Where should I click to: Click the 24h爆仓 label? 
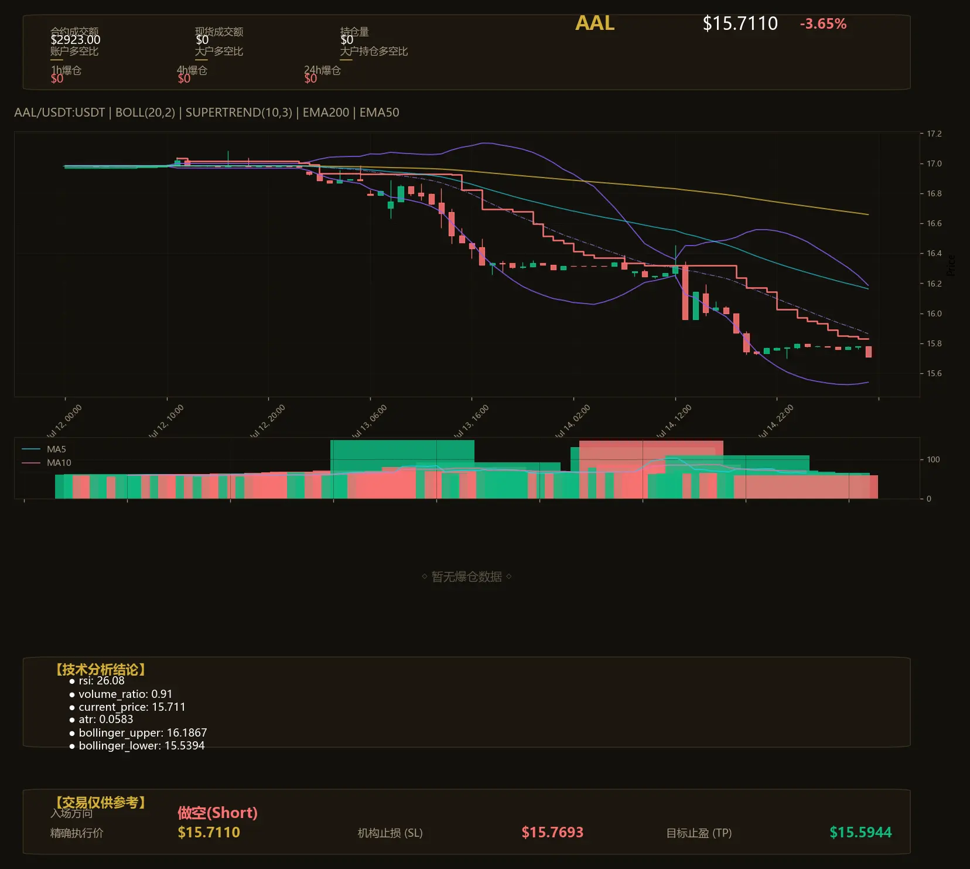point(322,70)
